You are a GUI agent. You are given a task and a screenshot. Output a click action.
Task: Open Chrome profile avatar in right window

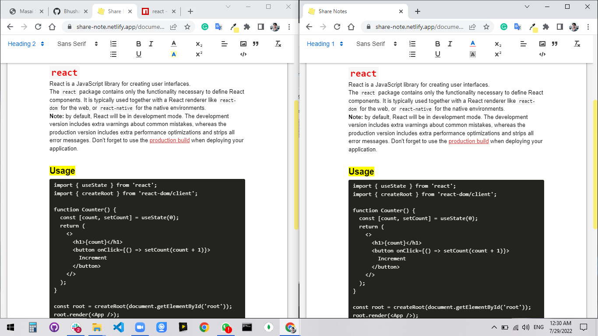coord(574,27)
